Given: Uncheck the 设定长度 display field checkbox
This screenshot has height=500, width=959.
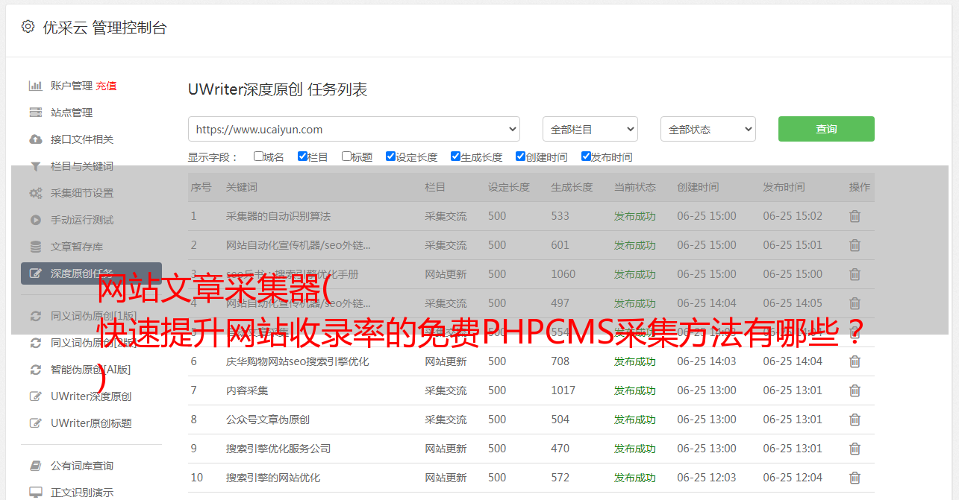Looking at the screenshot, I should (390, 156).
